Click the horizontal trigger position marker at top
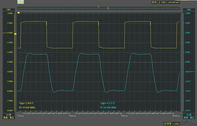Screen dimensions: 197x126 tap(99, 7)
